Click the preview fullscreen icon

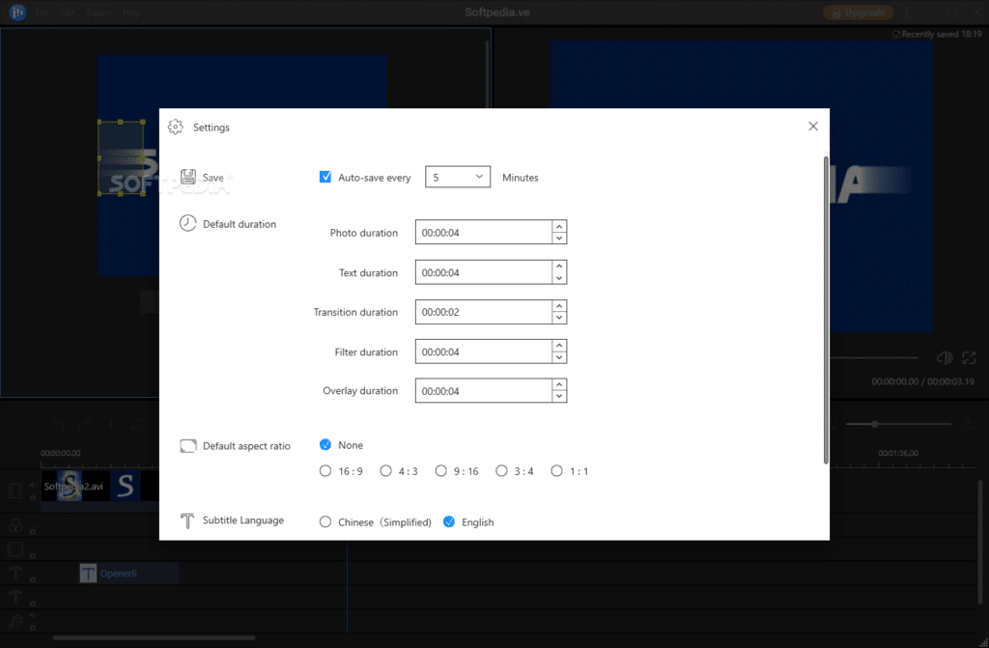coord(969,357)
